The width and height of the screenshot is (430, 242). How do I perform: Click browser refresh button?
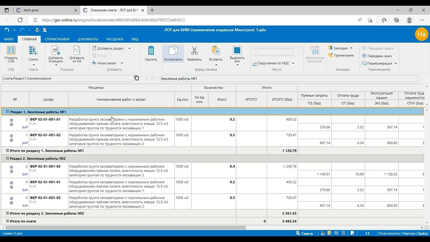pos(20,20)
